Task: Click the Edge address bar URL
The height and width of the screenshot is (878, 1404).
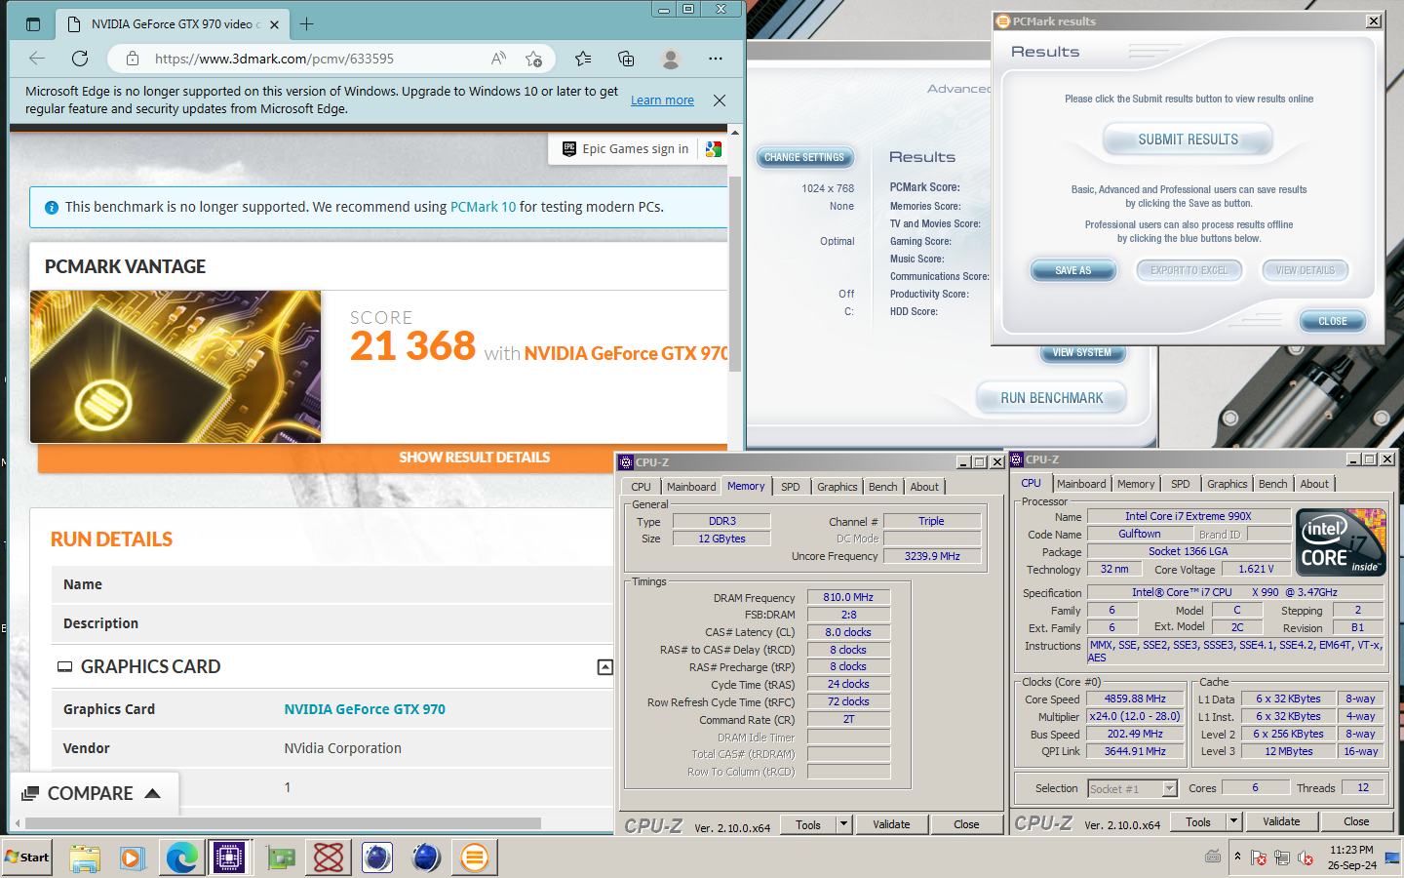Action: [274, 59]
